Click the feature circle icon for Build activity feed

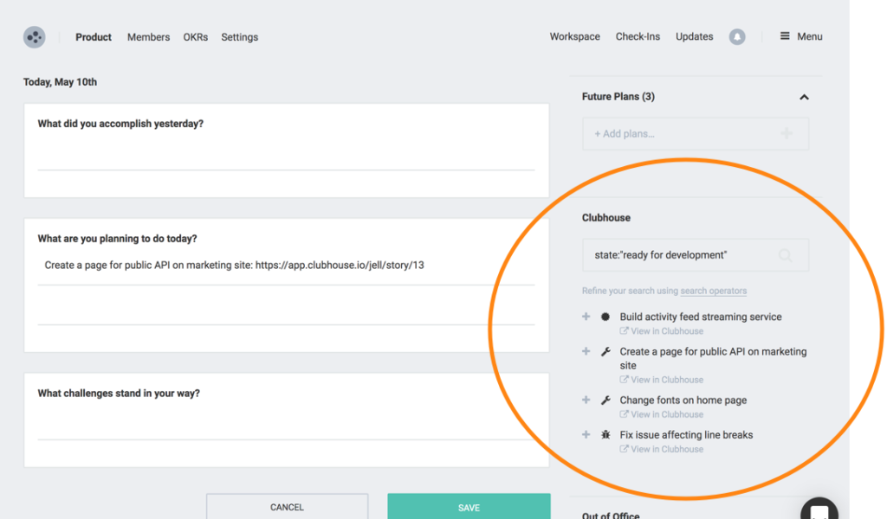click(605, 317)
